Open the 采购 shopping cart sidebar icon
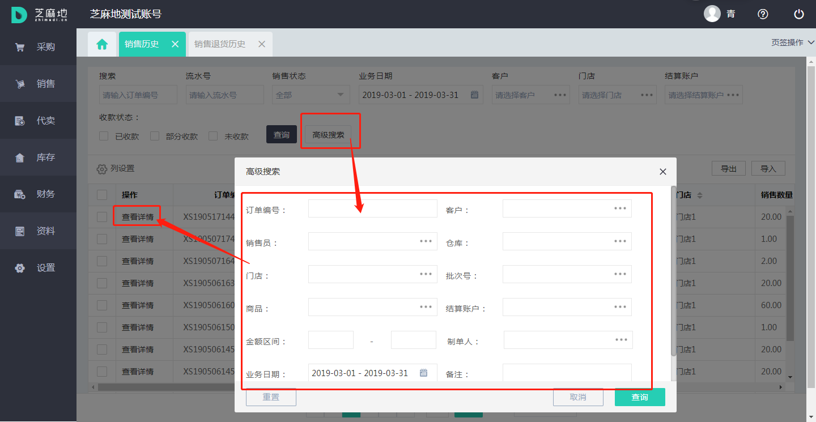816x422 pixels. 20,48
